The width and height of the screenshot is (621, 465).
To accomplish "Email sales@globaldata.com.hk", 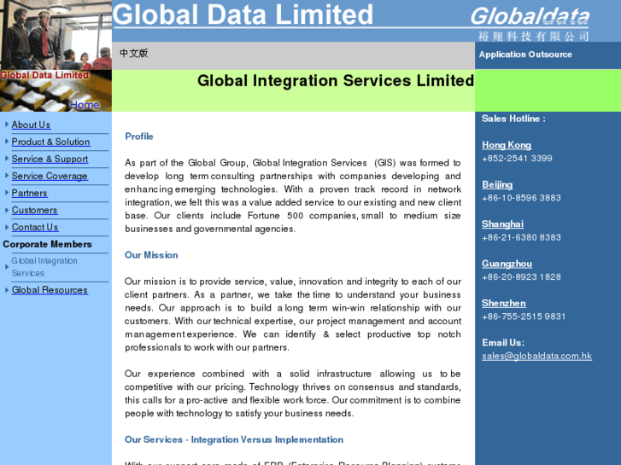I will 536,356.
